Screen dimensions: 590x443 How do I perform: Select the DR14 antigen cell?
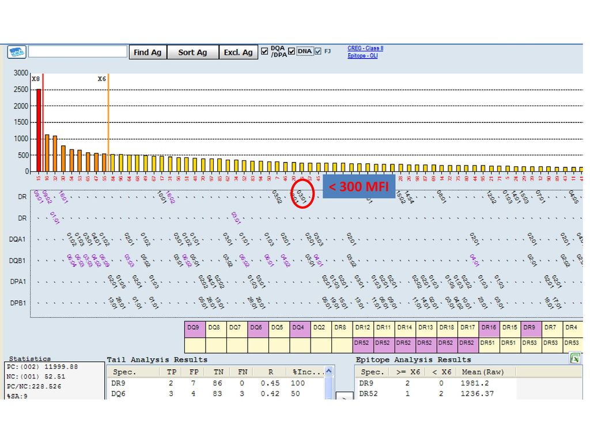click(x=405, y=329)
